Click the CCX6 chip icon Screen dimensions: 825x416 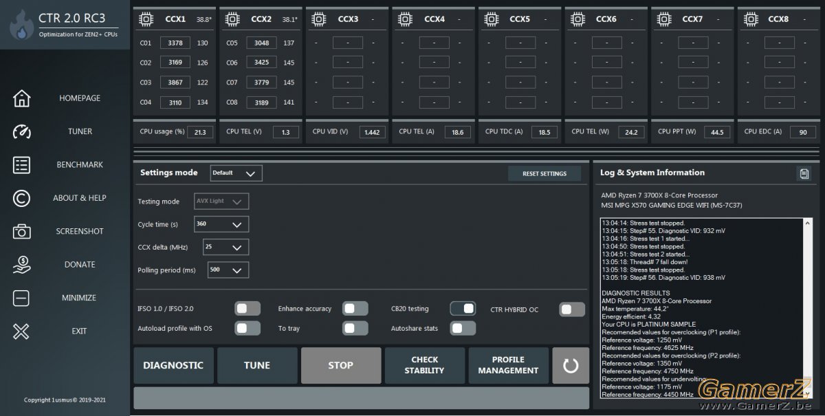578,19
